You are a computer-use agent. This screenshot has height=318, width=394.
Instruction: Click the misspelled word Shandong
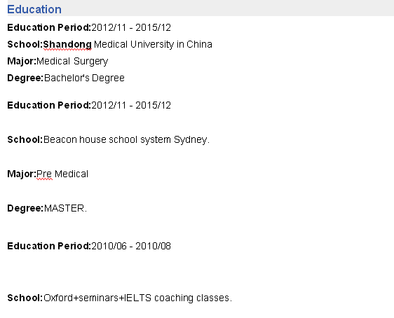click(67, 45)
